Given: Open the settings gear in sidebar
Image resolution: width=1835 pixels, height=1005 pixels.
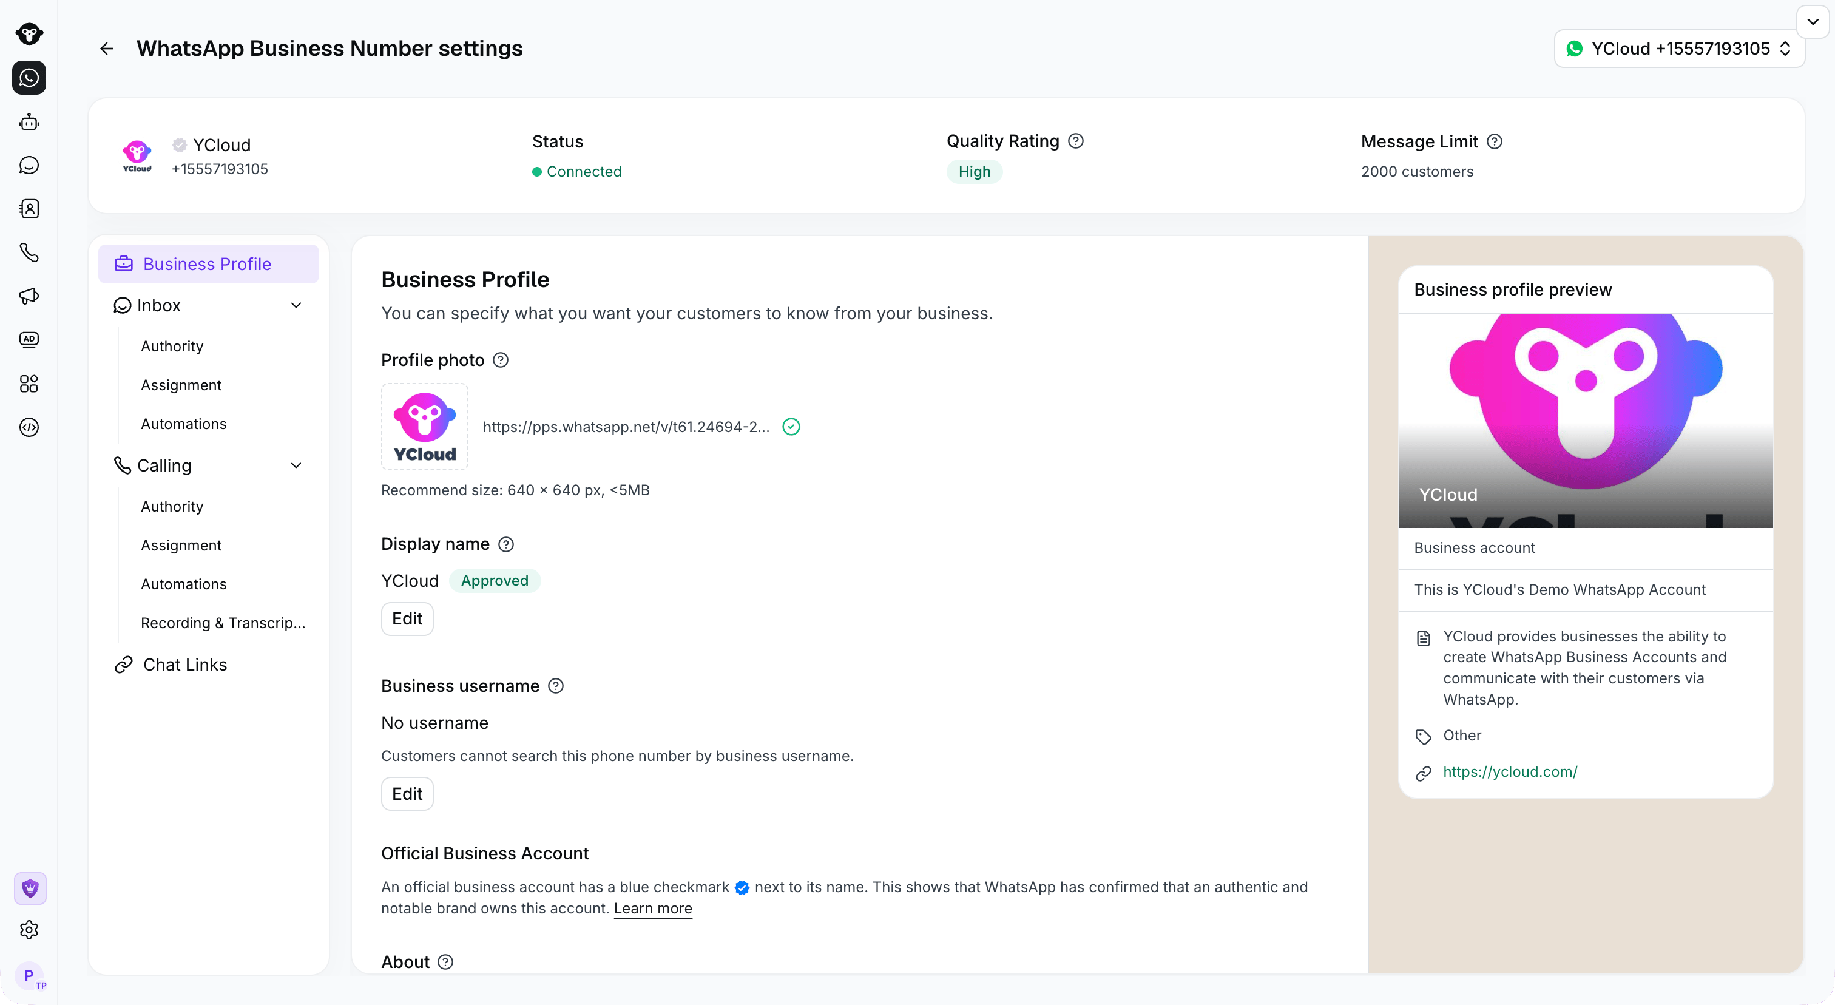Looking at the screenshot, I should click(29, 930).
